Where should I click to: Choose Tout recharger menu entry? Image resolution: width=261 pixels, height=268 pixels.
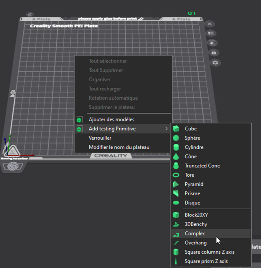123,89
